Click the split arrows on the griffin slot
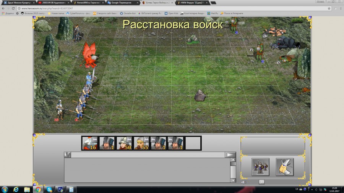The width and height of the screenshot is (344, 193). point(95,139)
